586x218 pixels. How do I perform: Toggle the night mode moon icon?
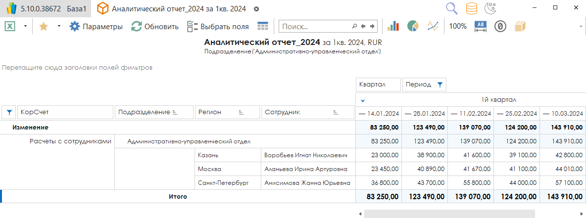pos(490,8)
